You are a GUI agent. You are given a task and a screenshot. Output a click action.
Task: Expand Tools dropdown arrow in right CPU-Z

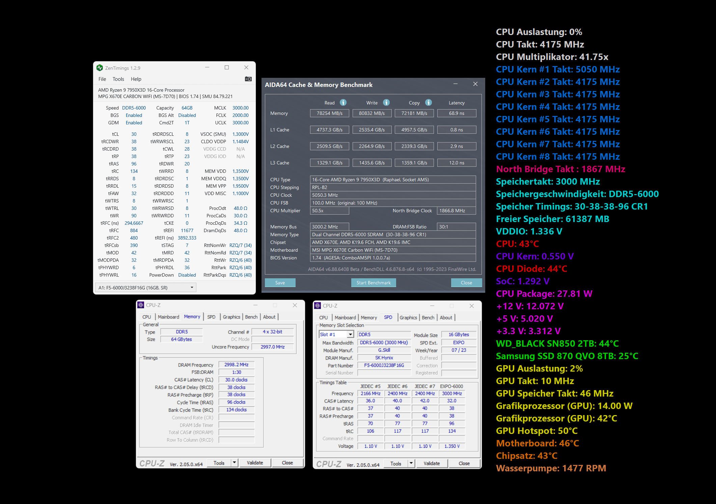(411, 463)
